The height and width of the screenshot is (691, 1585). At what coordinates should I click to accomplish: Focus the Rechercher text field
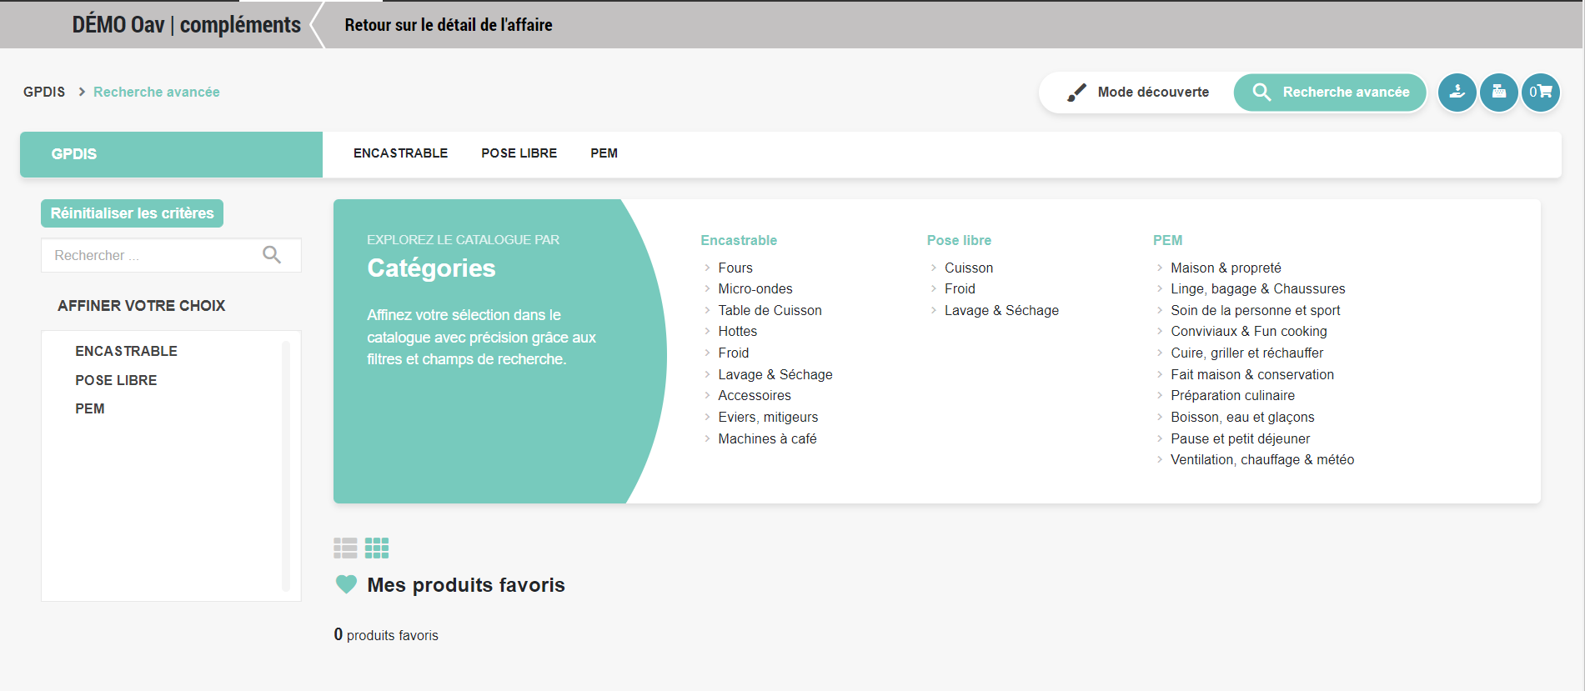[150, 255]
